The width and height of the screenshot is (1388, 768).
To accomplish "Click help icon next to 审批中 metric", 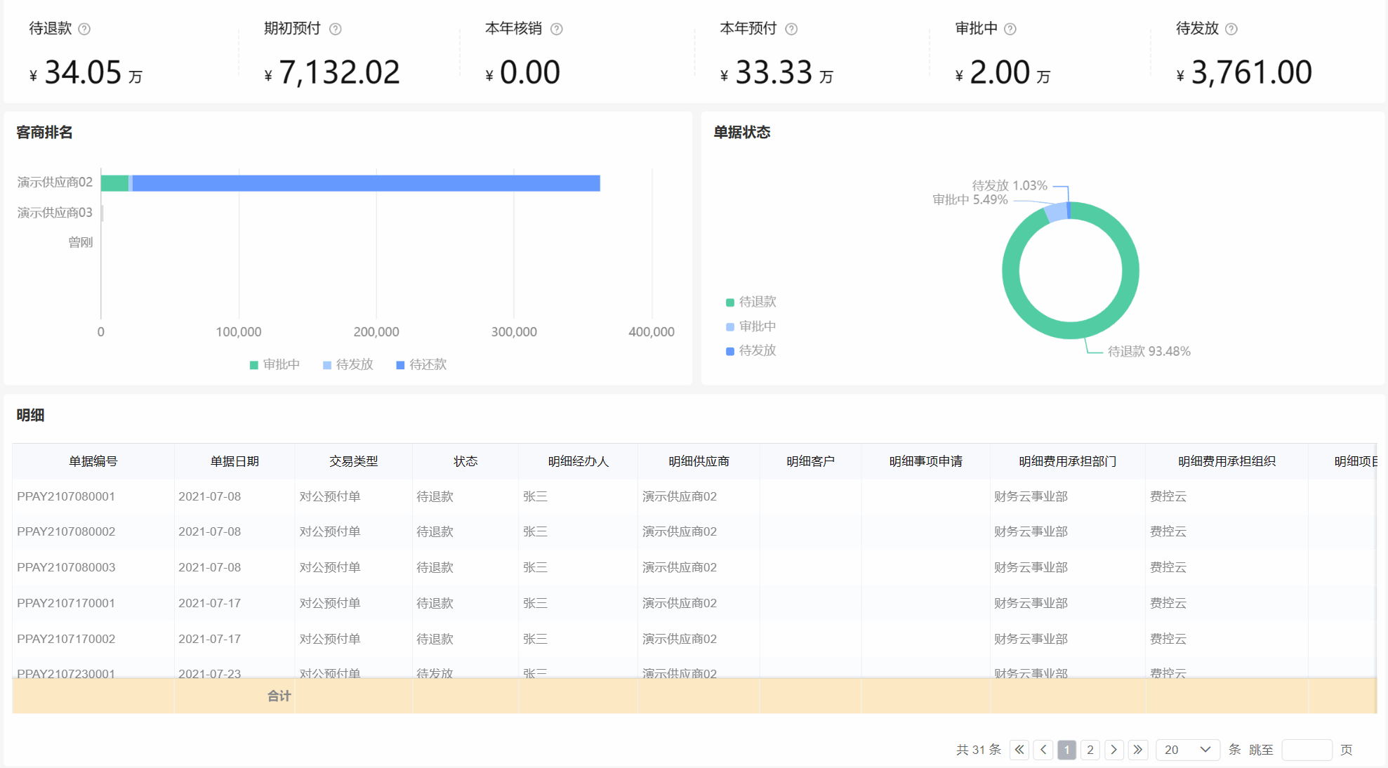I will [x=1010, y=29].
